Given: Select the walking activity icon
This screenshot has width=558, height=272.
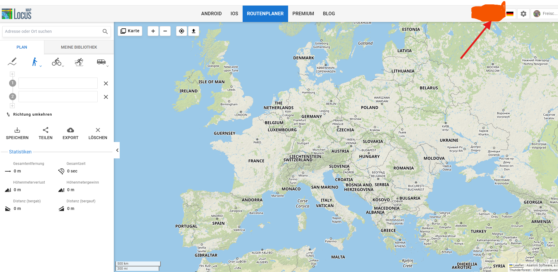Looking at the screenshot, I should click(x=35, y=62).
